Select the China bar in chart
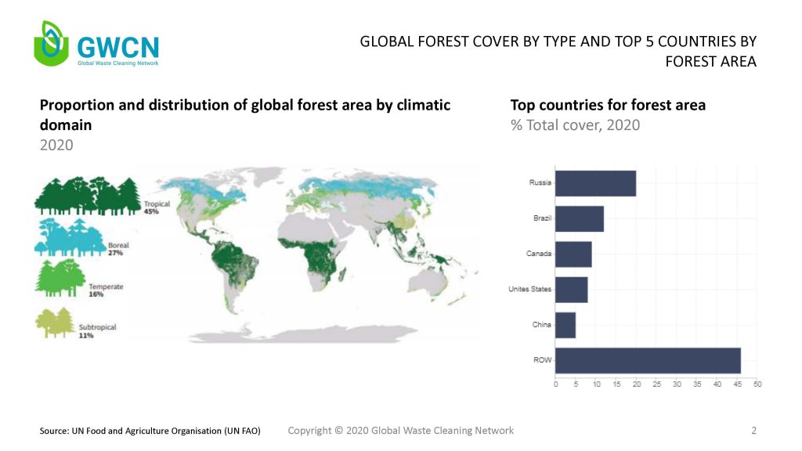The width and height of the screenshot is (802, 451). pyautogui.click(x=565, y=325)
